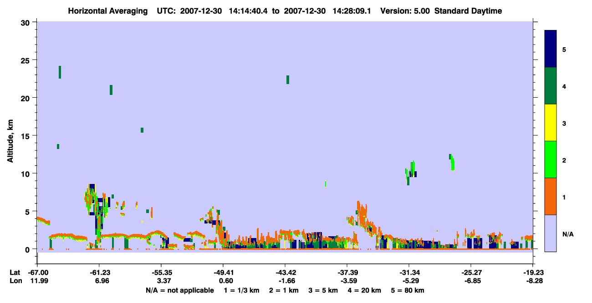592x303 pixels.
Task: Click the green feature near 22 km above latitude -43.42
Action: 288,79
